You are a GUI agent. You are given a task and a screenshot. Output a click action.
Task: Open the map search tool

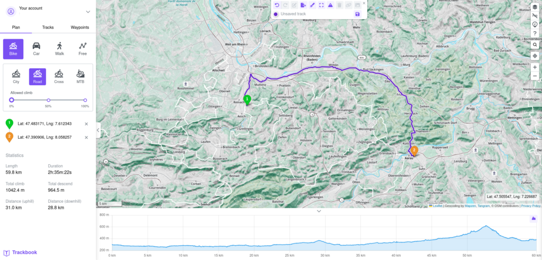click(x=535, y=44)
